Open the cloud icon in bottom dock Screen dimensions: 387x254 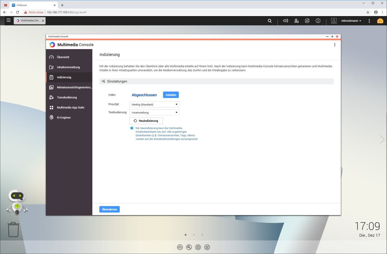coord(180,247)
